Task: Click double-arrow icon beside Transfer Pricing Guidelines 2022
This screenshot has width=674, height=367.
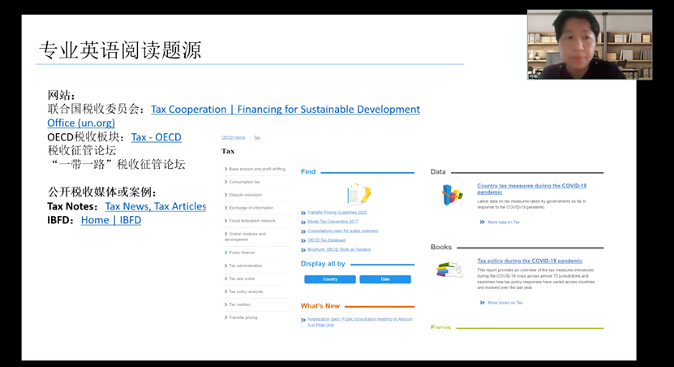Action: point(303,213)
